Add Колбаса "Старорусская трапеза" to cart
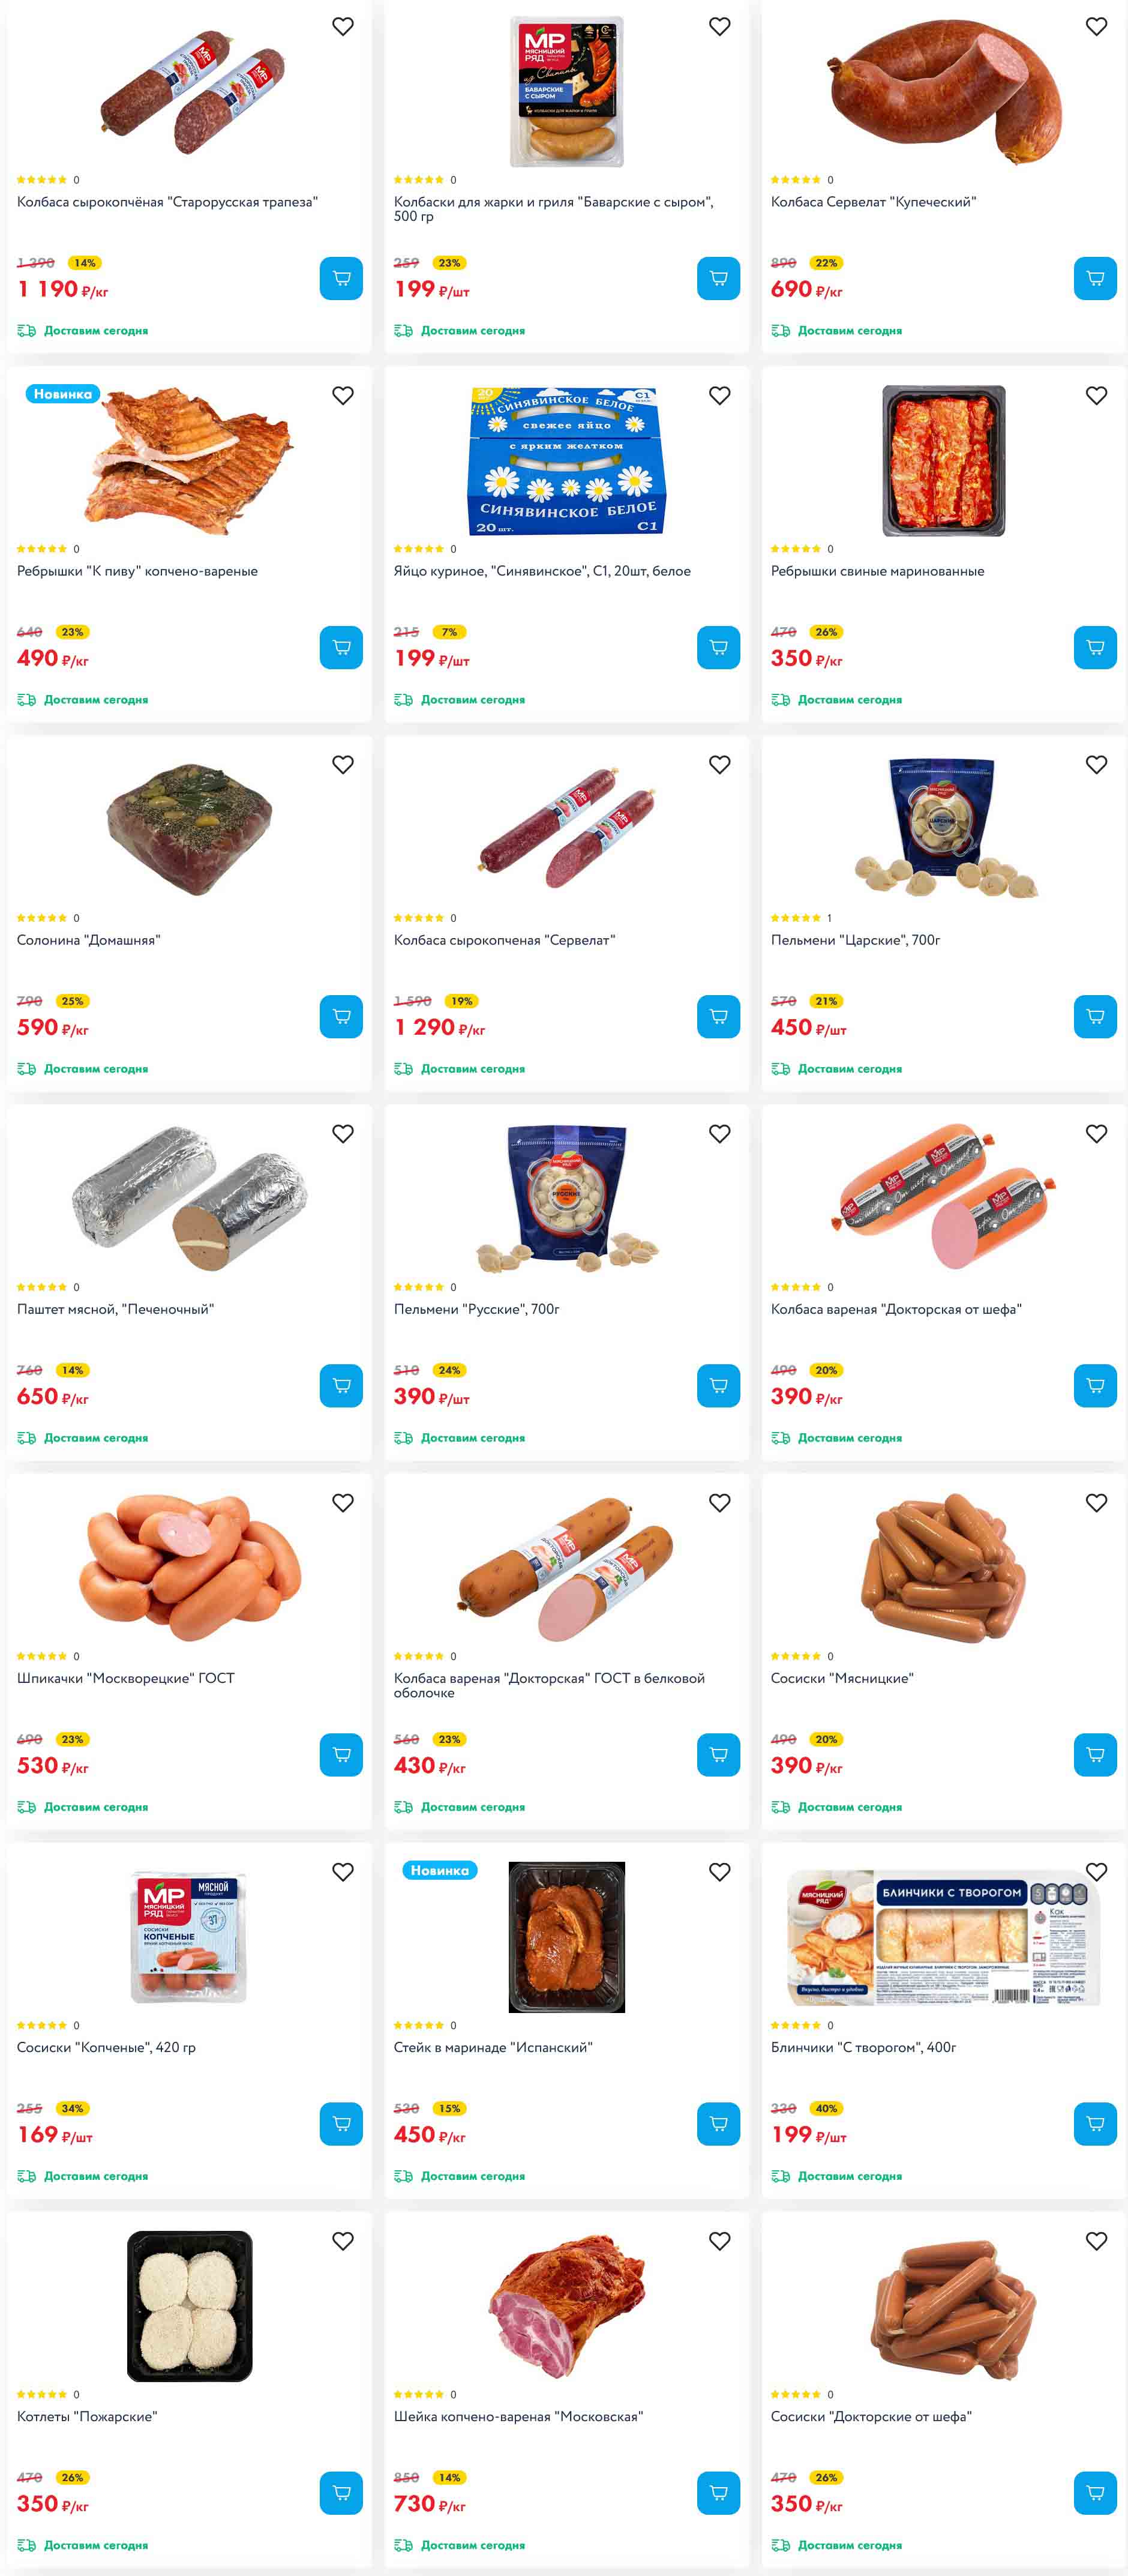 (x=341, y=278)
